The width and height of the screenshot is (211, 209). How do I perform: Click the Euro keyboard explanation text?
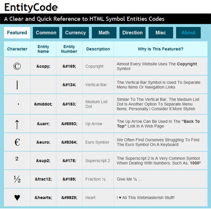tap(158, 142)
